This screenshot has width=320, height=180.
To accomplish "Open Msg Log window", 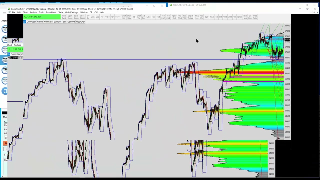I will tap(197, 17).
